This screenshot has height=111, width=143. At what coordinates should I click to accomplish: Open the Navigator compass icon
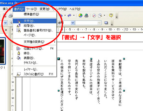[x=94, y=15]
